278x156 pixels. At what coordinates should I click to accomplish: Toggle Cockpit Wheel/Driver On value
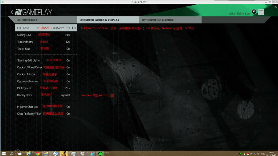pos(68,67)
